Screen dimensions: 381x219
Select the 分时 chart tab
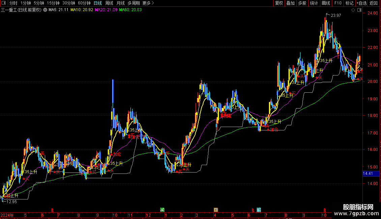point(13,3)
